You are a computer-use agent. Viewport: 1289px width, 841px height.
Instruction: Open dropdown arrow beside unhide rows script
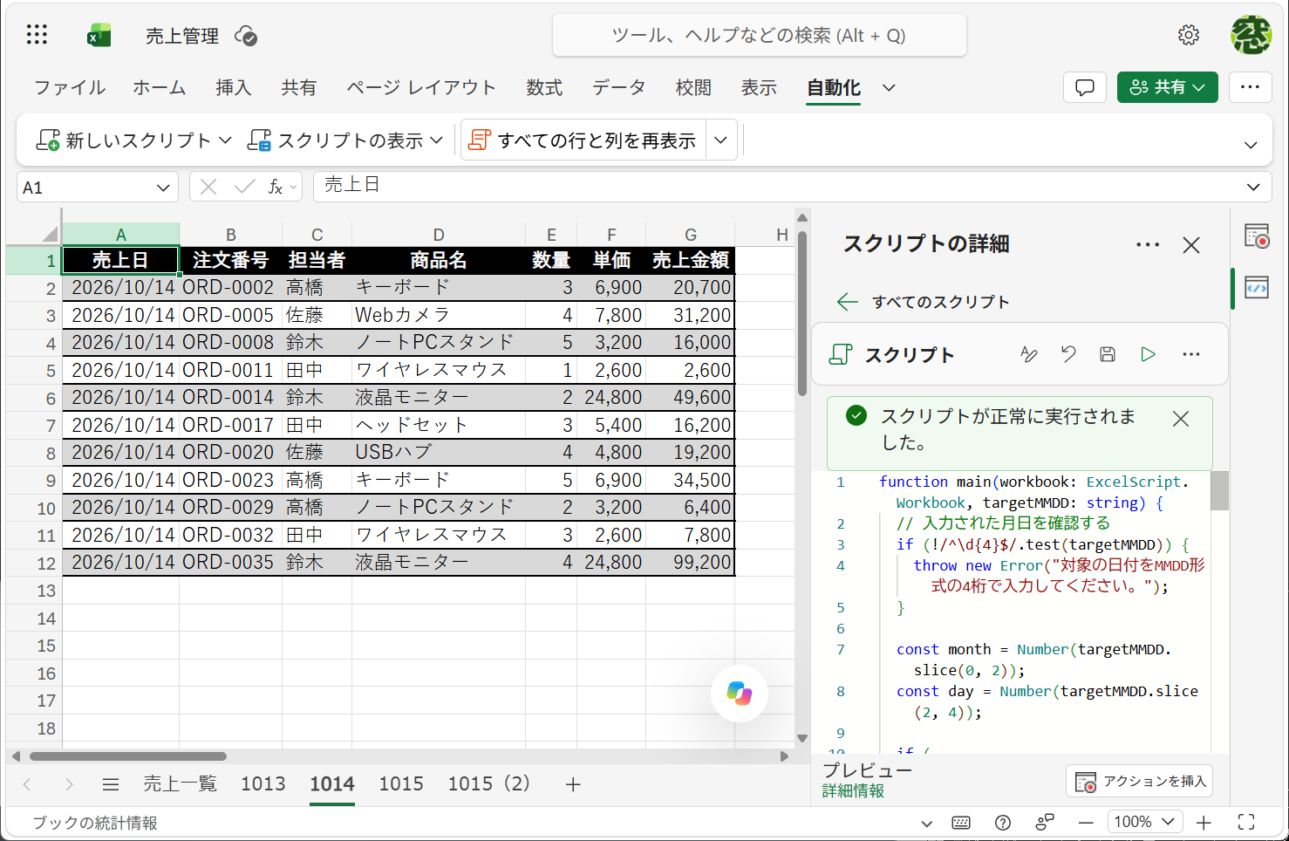tap(720, 140)
